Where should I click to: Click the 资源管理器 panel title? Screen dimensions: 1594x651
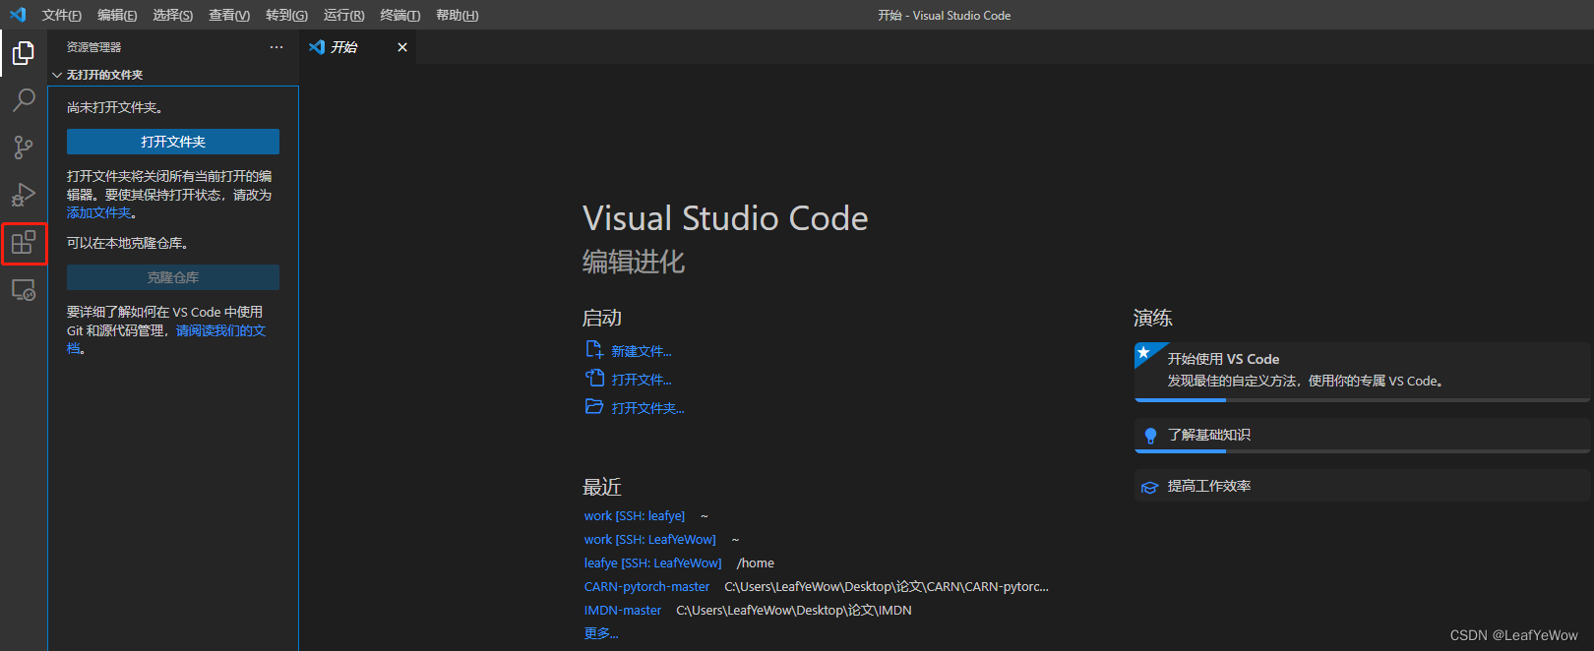point(94,47)
